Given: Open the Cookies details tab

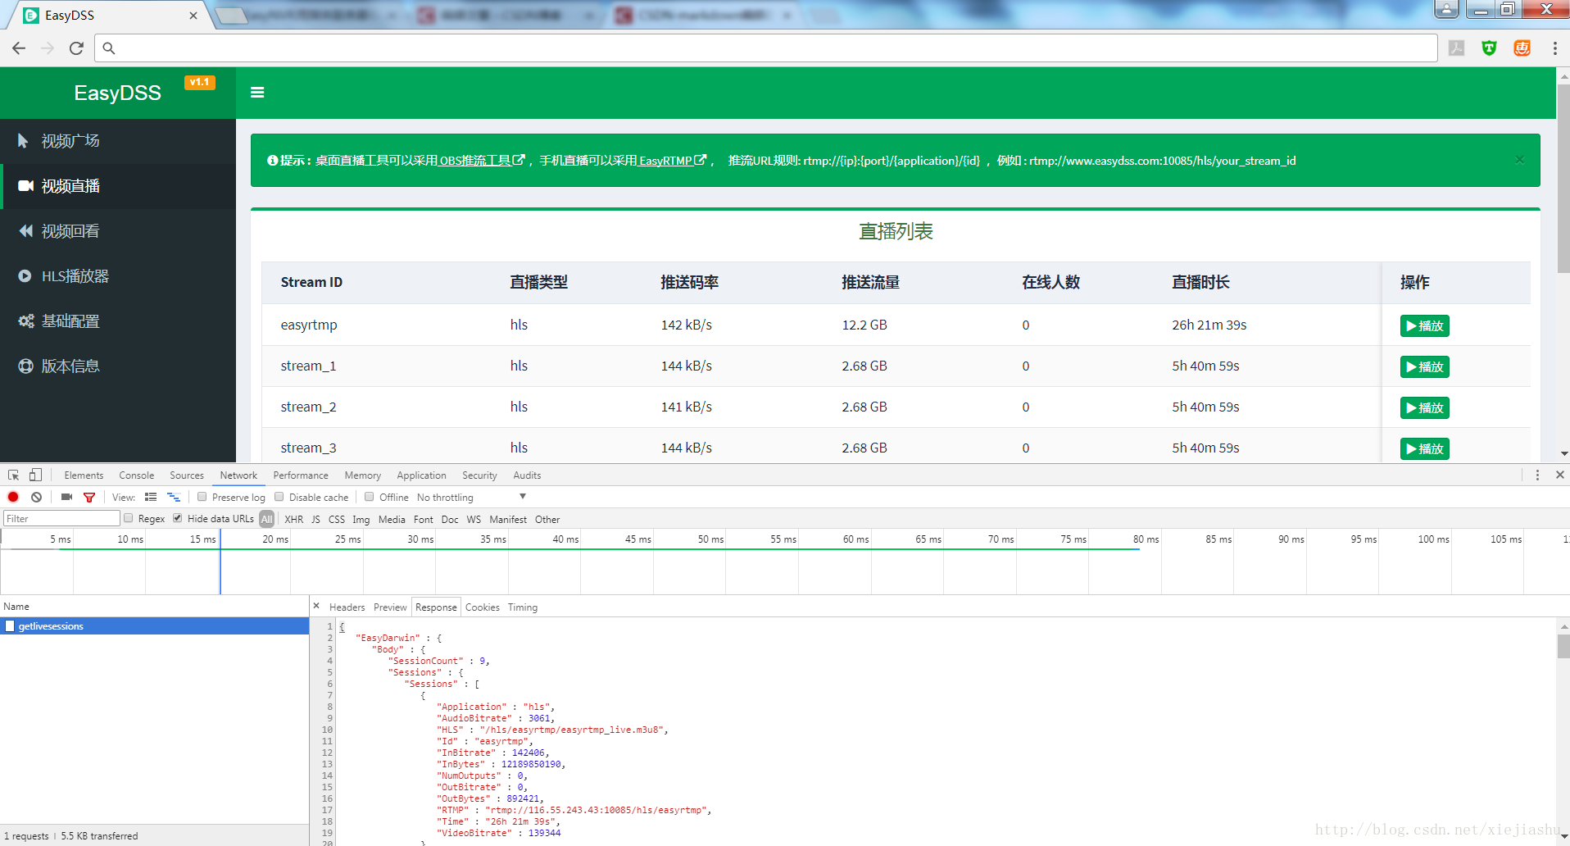Looking at the screenshot, I should (482, 607).
